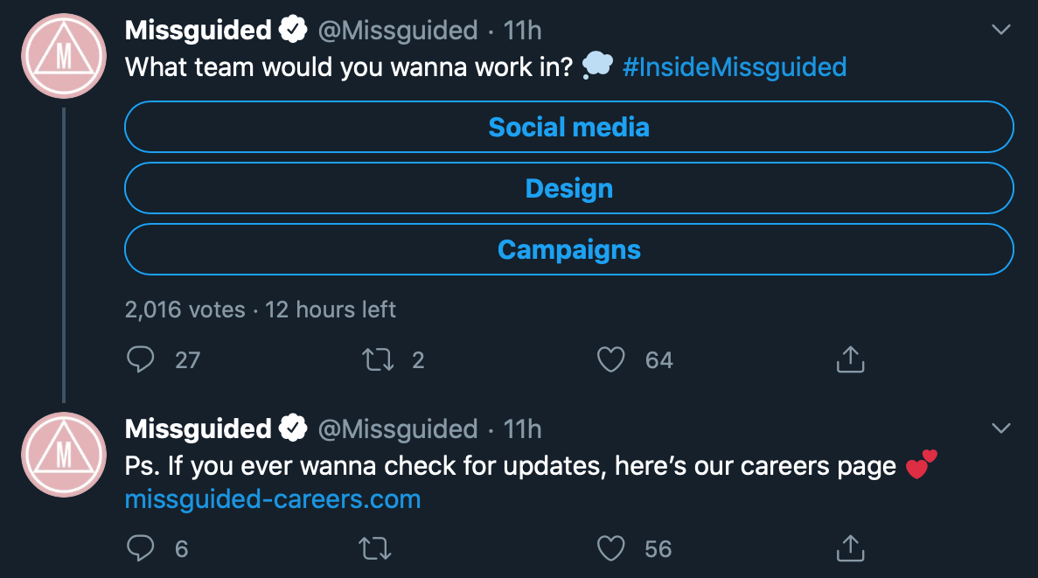1038x578 pixels.
Task: Retweet the poll tweet
Action: [377, 360]
